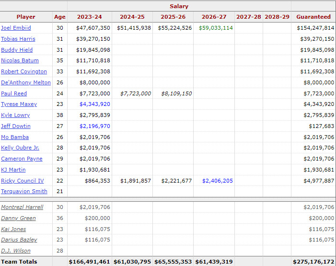
Task: Click Danny Green's $200,000 2023-24 salary
Action: (97, 218)
